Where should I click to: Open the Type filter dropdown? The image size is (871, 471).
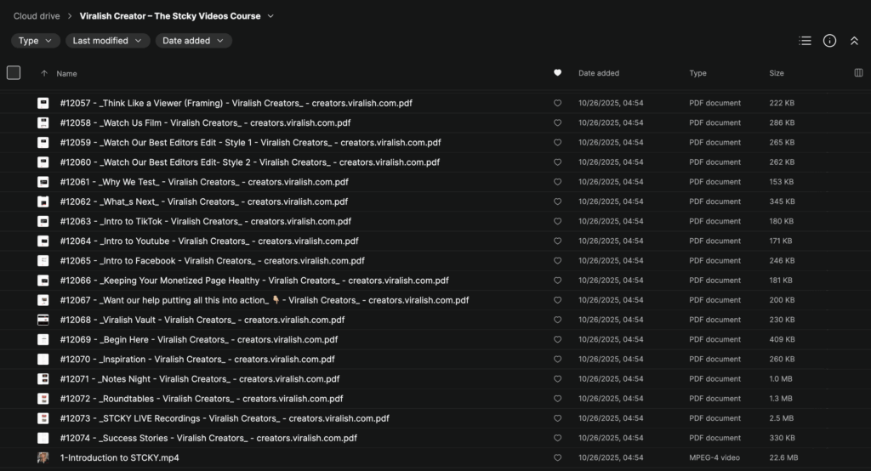pyautogui.click(x=35, y=41)
